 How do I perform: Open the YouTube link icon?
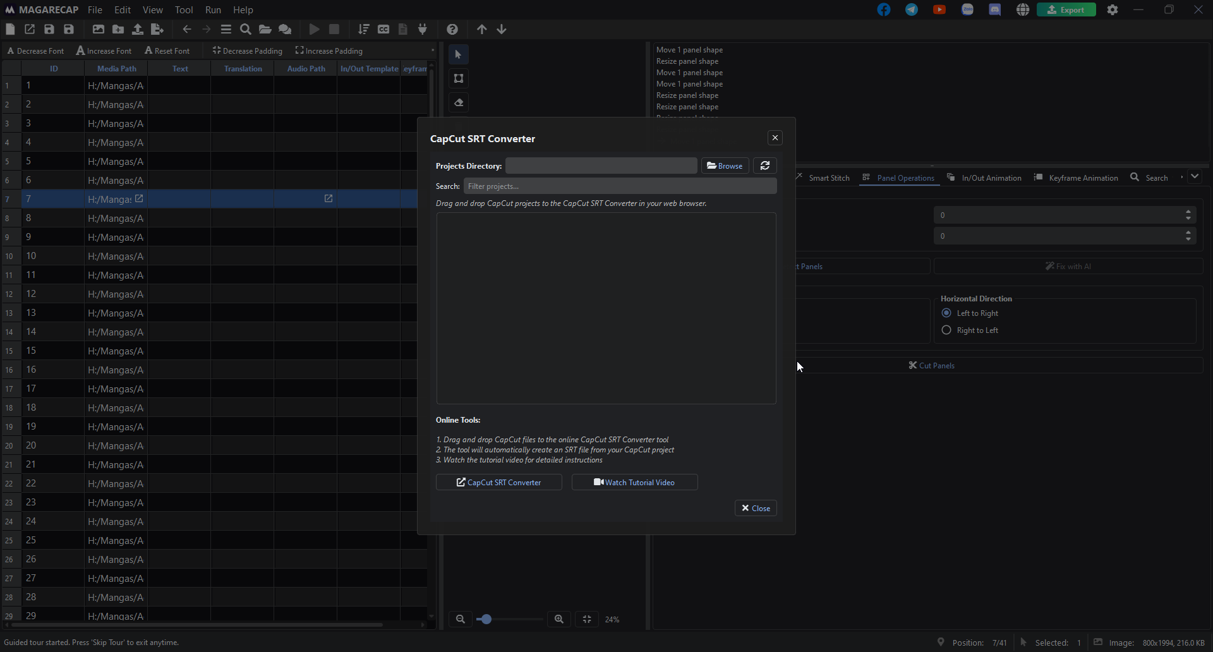(x=939, y=9)
